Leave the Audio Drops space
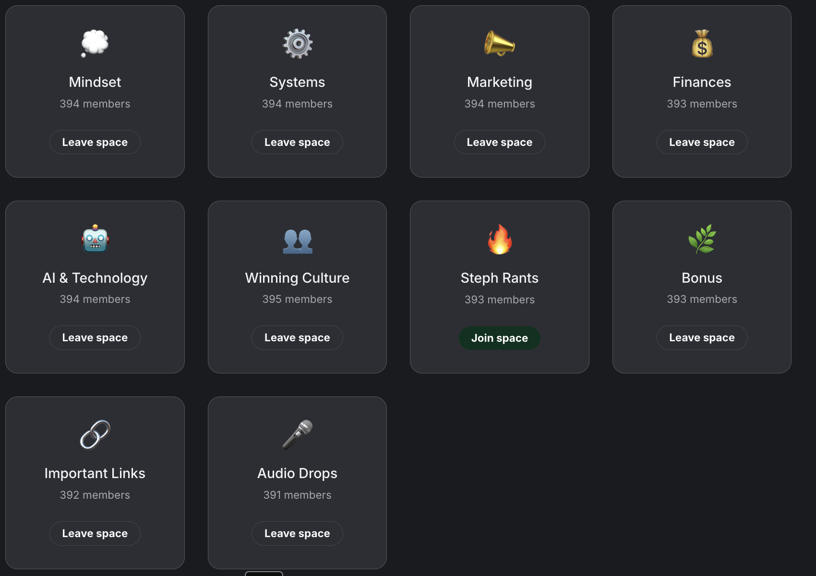 click(x=297, y=533)
